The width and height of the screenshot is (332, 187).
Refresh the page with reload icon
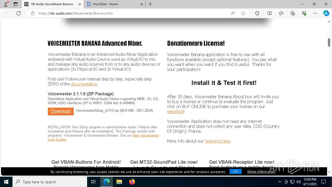point(19,13)
